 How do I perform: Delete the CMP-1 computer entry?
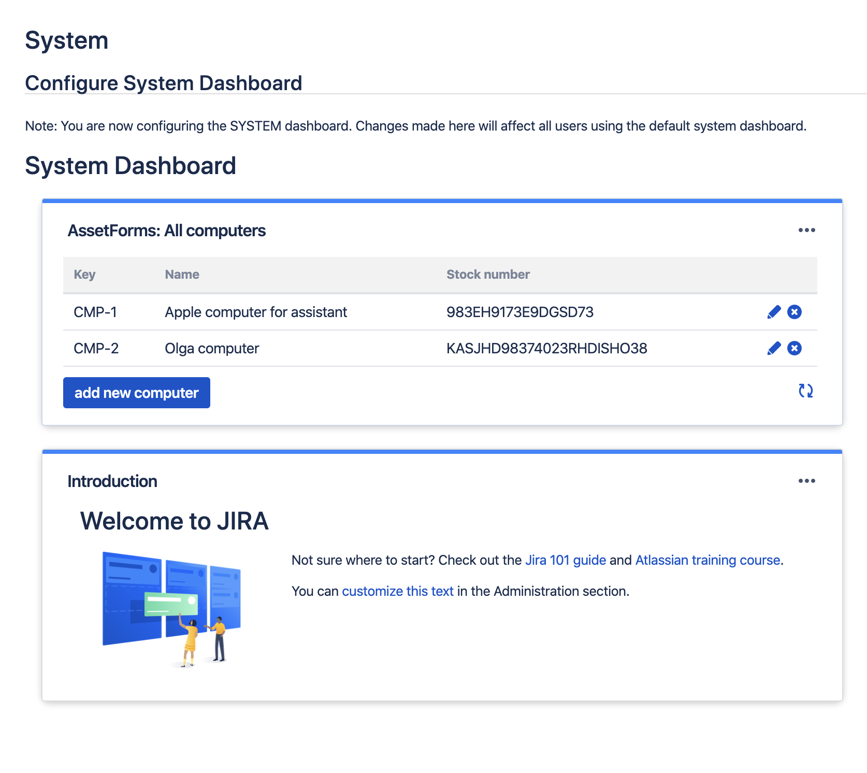coord(794,312)
